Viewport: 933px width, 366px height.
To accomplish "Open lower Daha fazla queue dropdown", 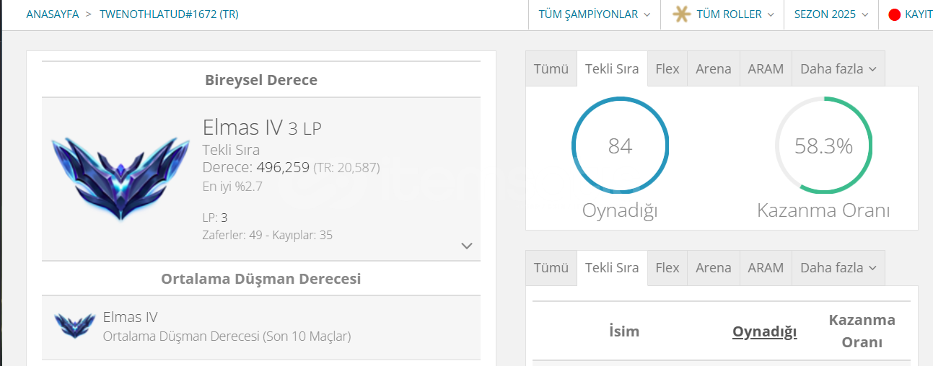I will tap(838, 268).
